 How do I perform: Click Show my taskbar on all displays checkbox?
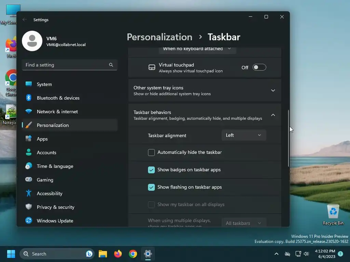click(x=151, y=205)
